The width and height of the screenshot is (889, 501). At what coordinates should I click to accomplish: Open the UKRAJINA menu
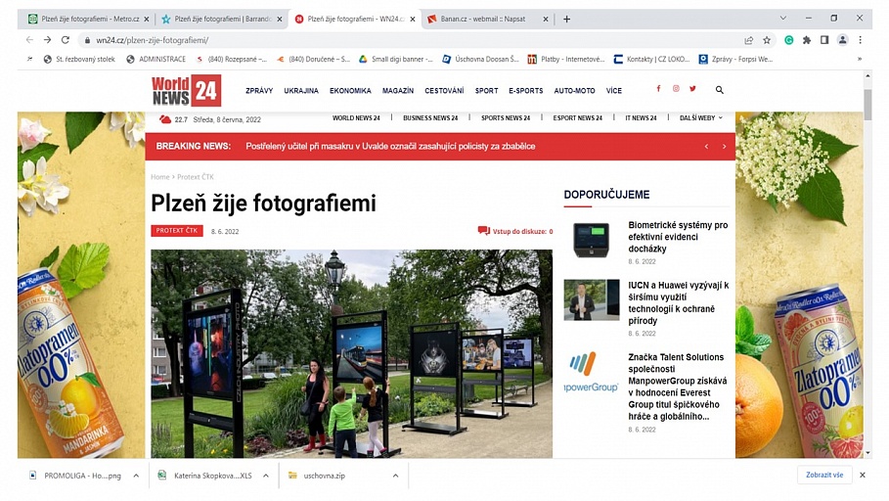[x=301, y=91]
